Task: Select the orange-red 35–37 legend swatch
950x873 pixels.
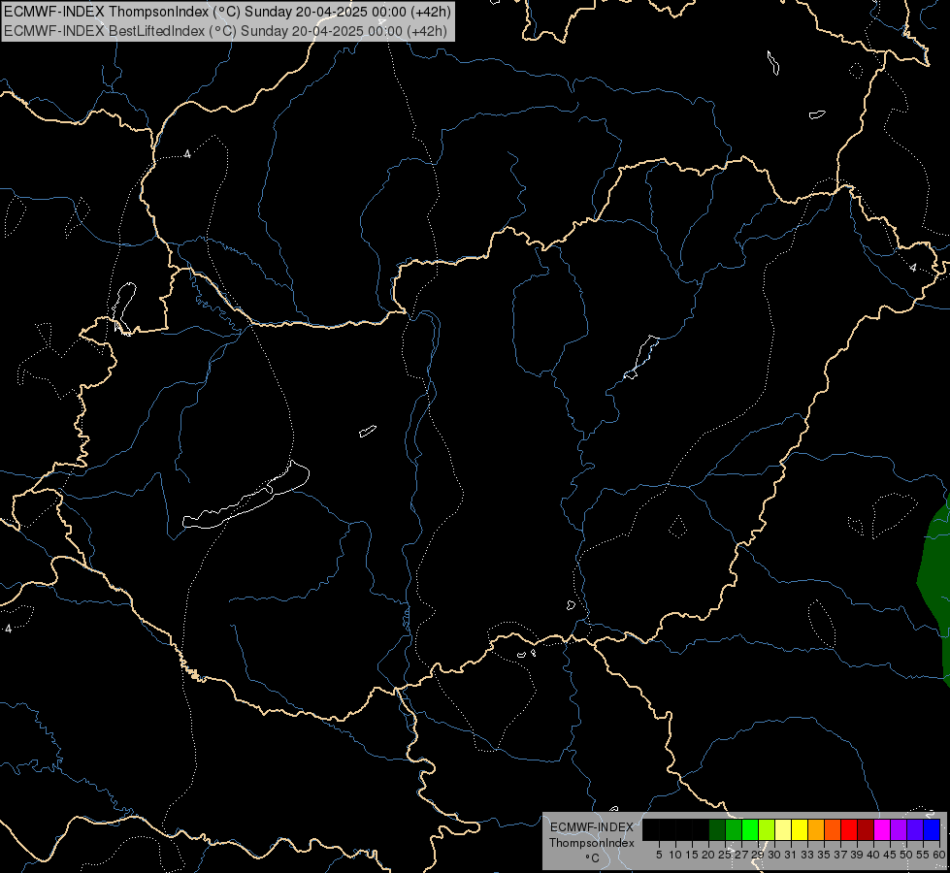Action: point(833,830)
